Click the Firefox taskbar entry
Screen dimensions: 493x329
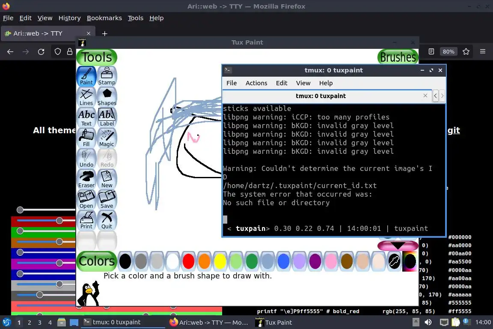click(x=209, y=323)
